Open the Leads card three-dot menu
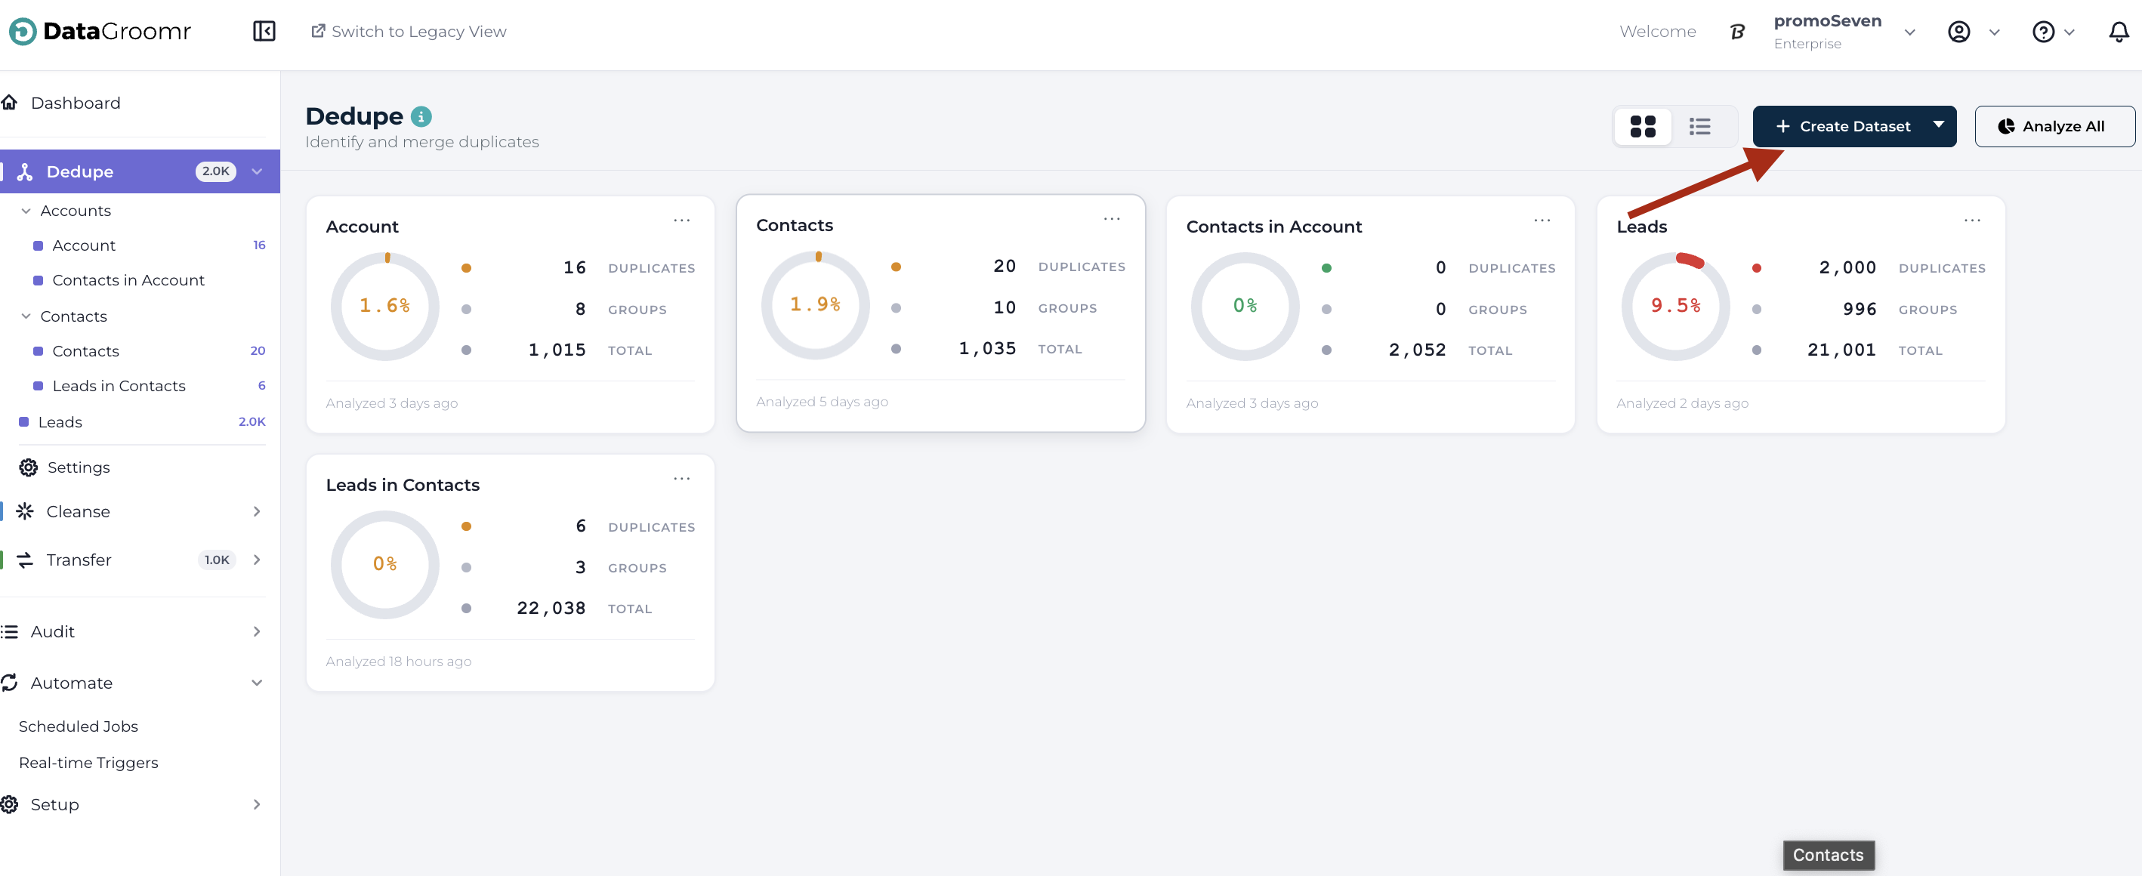This screenshot has height=876, width=2142. (x=1971, y=221)
